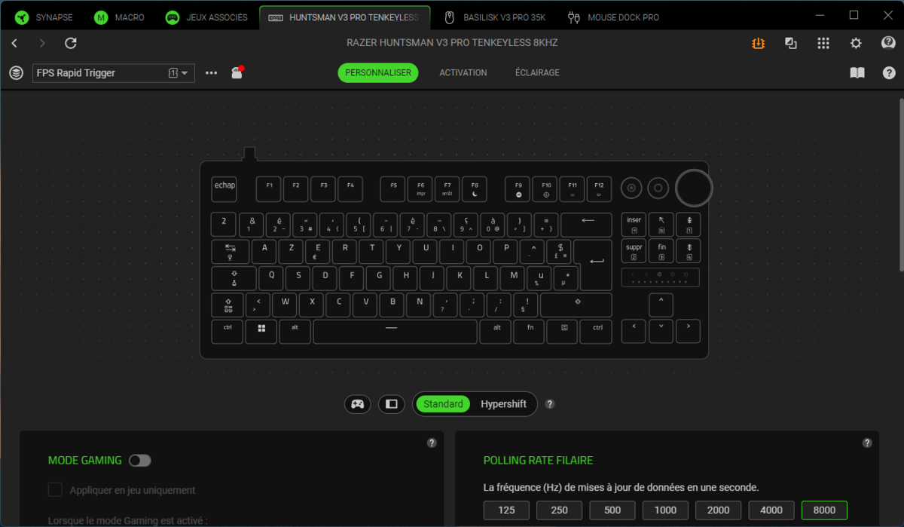Open the Synapse tab
904x527 pixels.
click(x=44, y=17)
